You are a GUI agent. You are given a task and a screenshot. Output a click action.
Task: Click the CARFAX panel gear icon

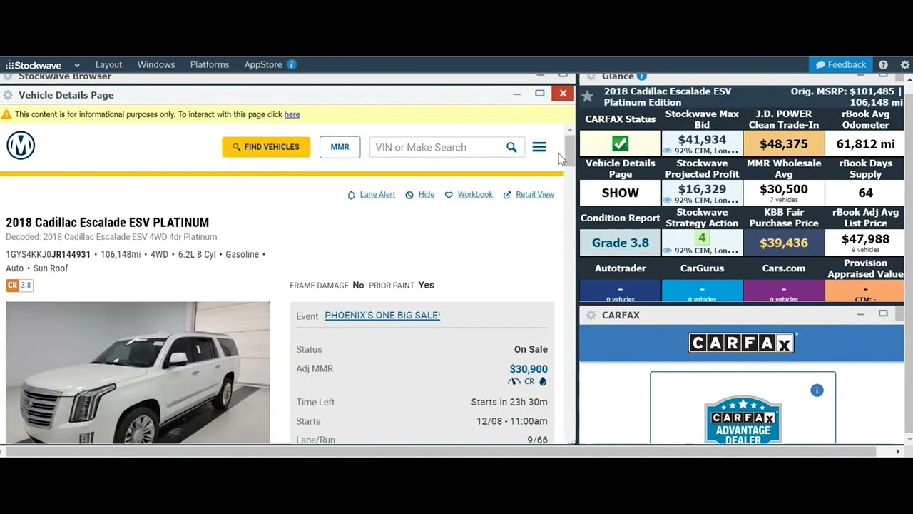pyautogui.click(x=591, y=315)
